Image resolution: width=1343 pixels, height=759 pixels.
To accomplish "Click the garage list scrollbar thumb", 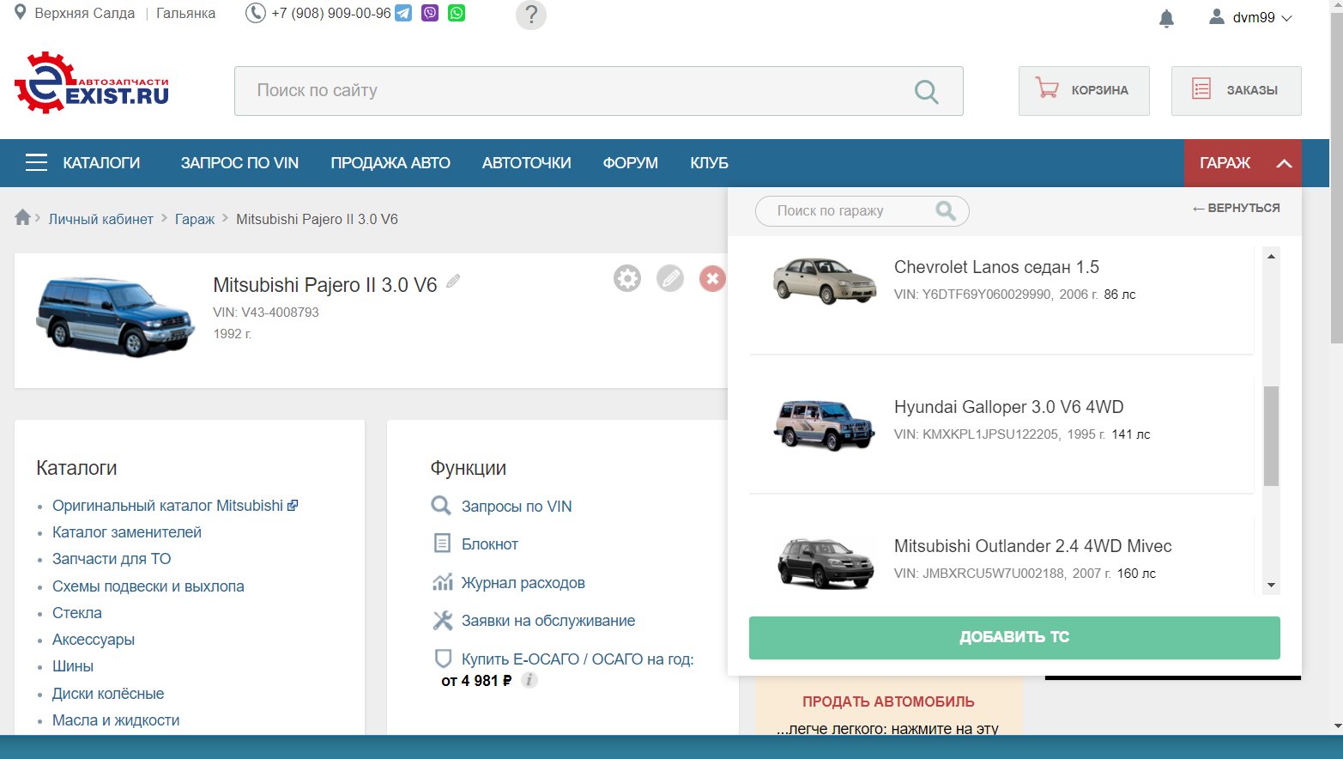I will [x=1271, y=435].
